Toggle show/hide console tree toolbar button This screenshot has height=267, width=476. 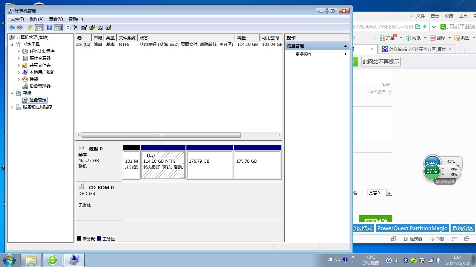click(39, 27)
